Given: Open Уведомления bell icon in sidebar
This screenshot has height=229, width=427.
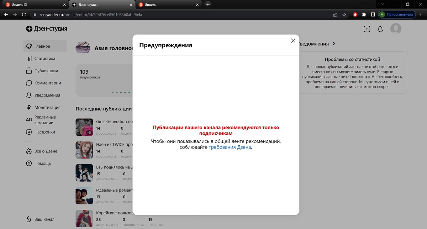Looking at the screenshot, I should pyautogui.click(x=29, y=95).
